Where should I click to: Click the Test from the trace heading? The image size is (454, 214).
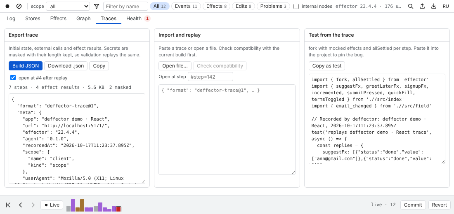click(x=331, y=35)
